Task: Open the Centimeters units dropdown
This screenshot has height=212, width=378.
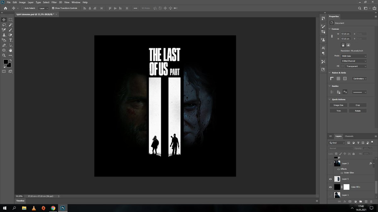Action: (359, 79)
